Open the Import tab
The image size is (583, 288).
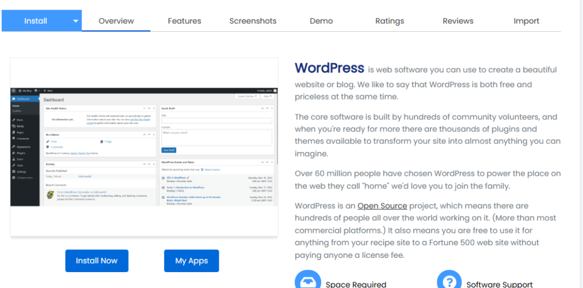coord(526,21)
